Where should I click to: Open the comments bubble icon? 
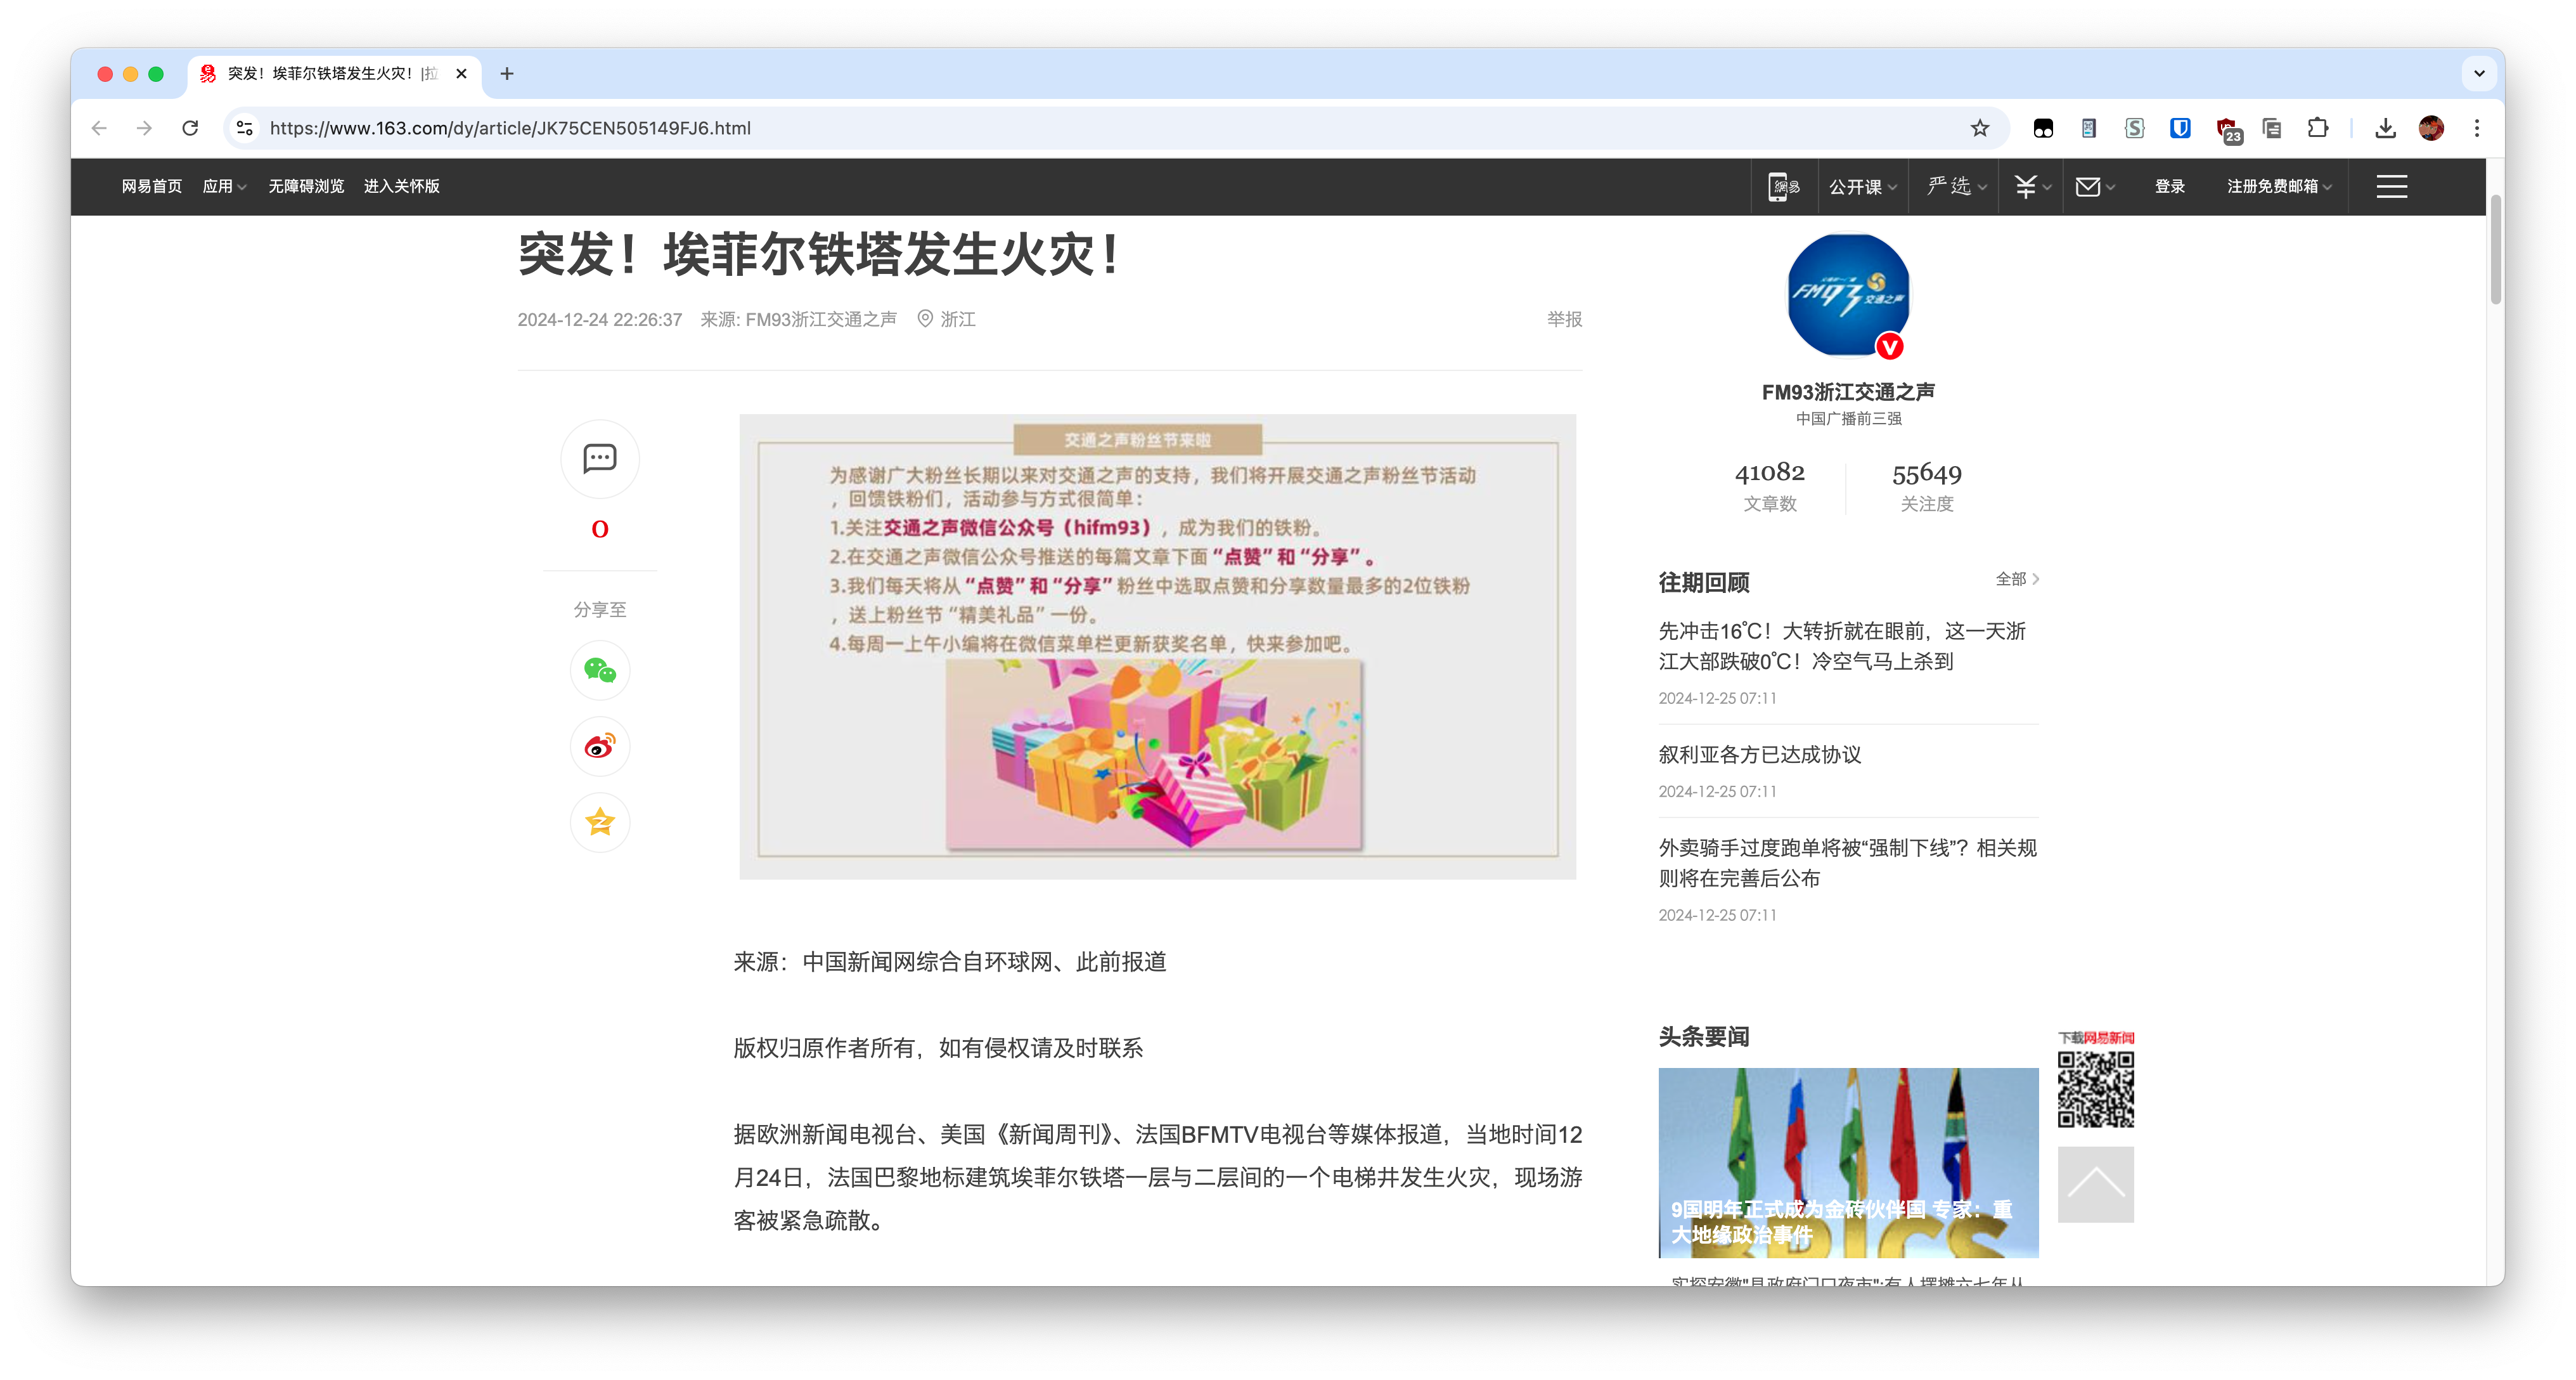point(599,459)
